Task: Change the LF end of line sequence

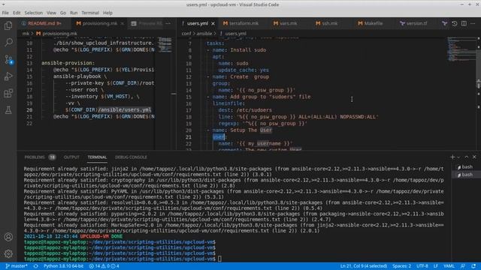Action: coord(436,266)
